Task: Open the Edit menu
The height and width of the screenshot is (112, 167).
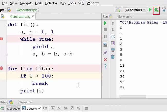Action: point(5,3)
